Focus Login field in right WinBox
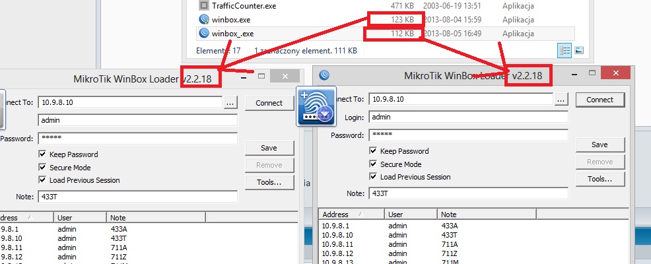 click(468, 117)
